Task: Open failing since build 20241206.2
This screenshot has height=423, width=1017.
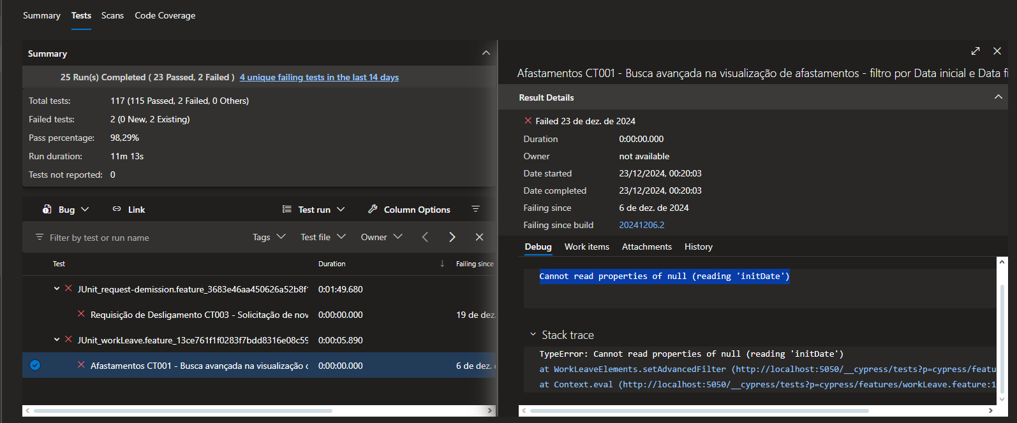Action: click(641, 225)
